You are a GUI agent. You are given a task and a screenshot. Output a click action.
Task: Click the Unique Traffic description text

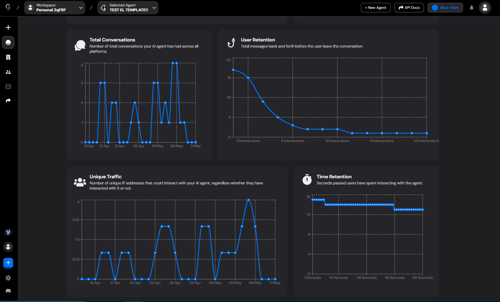(176, 186)
